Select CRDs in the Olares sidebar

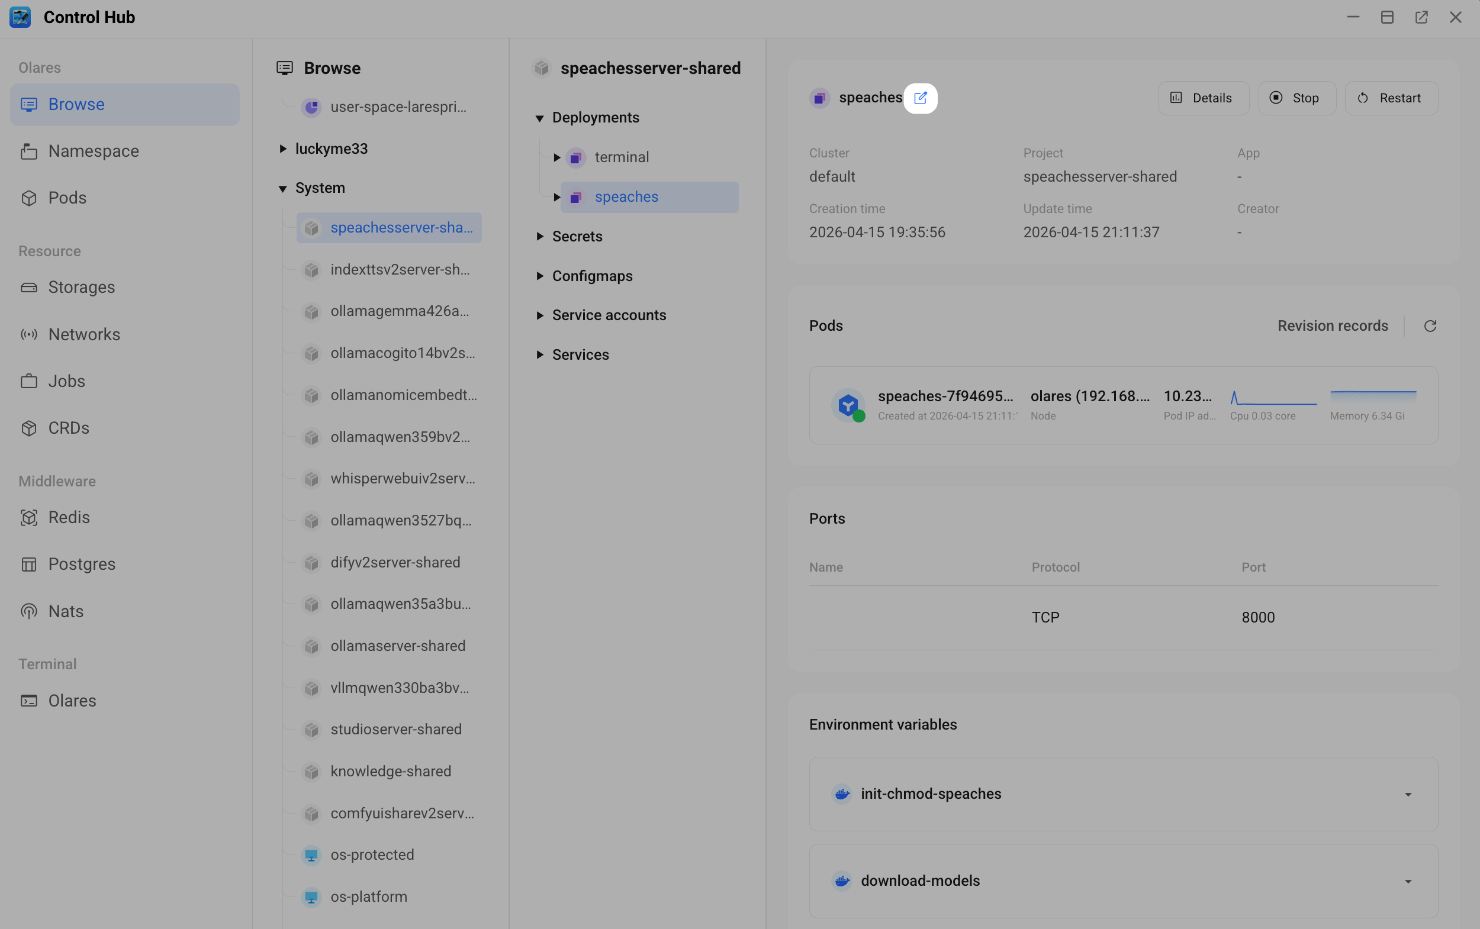(68, 428)
